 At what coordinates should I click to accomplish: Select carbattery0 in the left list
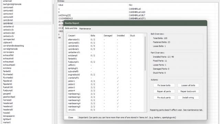tap(8, 27)
